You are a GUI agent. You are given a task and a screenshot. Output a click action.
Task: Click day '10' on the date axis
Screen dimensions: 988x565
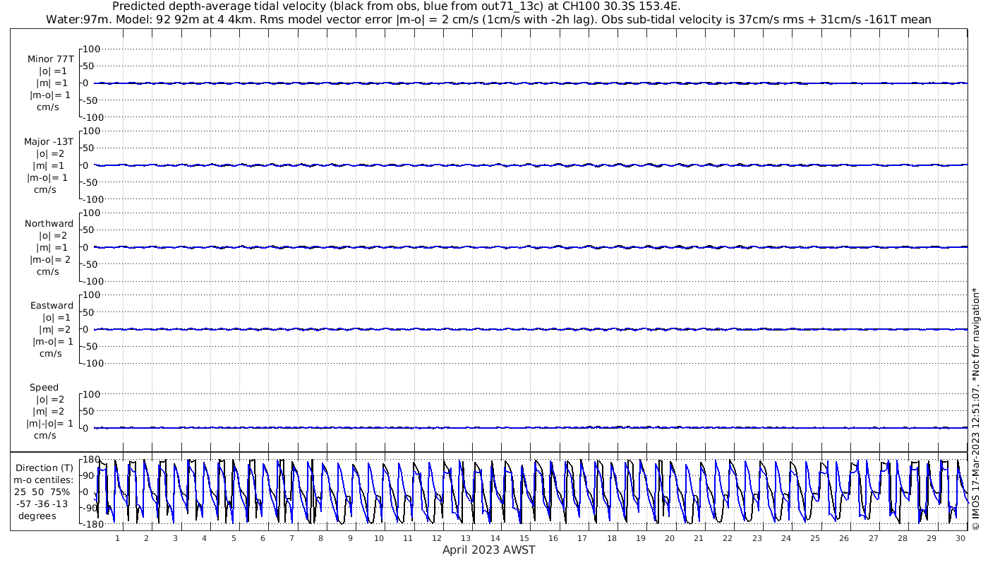point(379,539)
